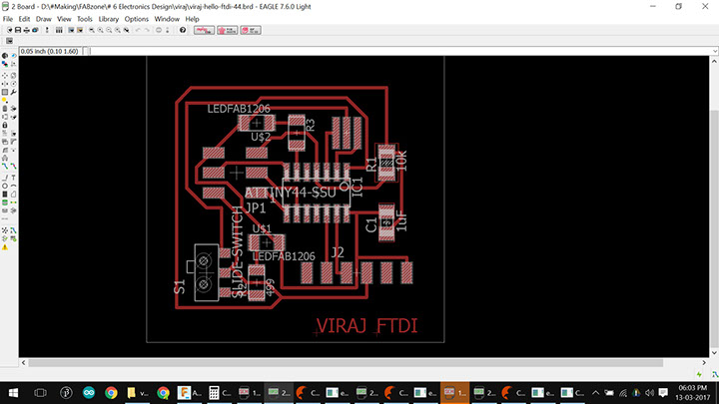The width and height of the screenshot is (719, 404).
Task: Redo the last undone action
Action: [x=147, y=30]
